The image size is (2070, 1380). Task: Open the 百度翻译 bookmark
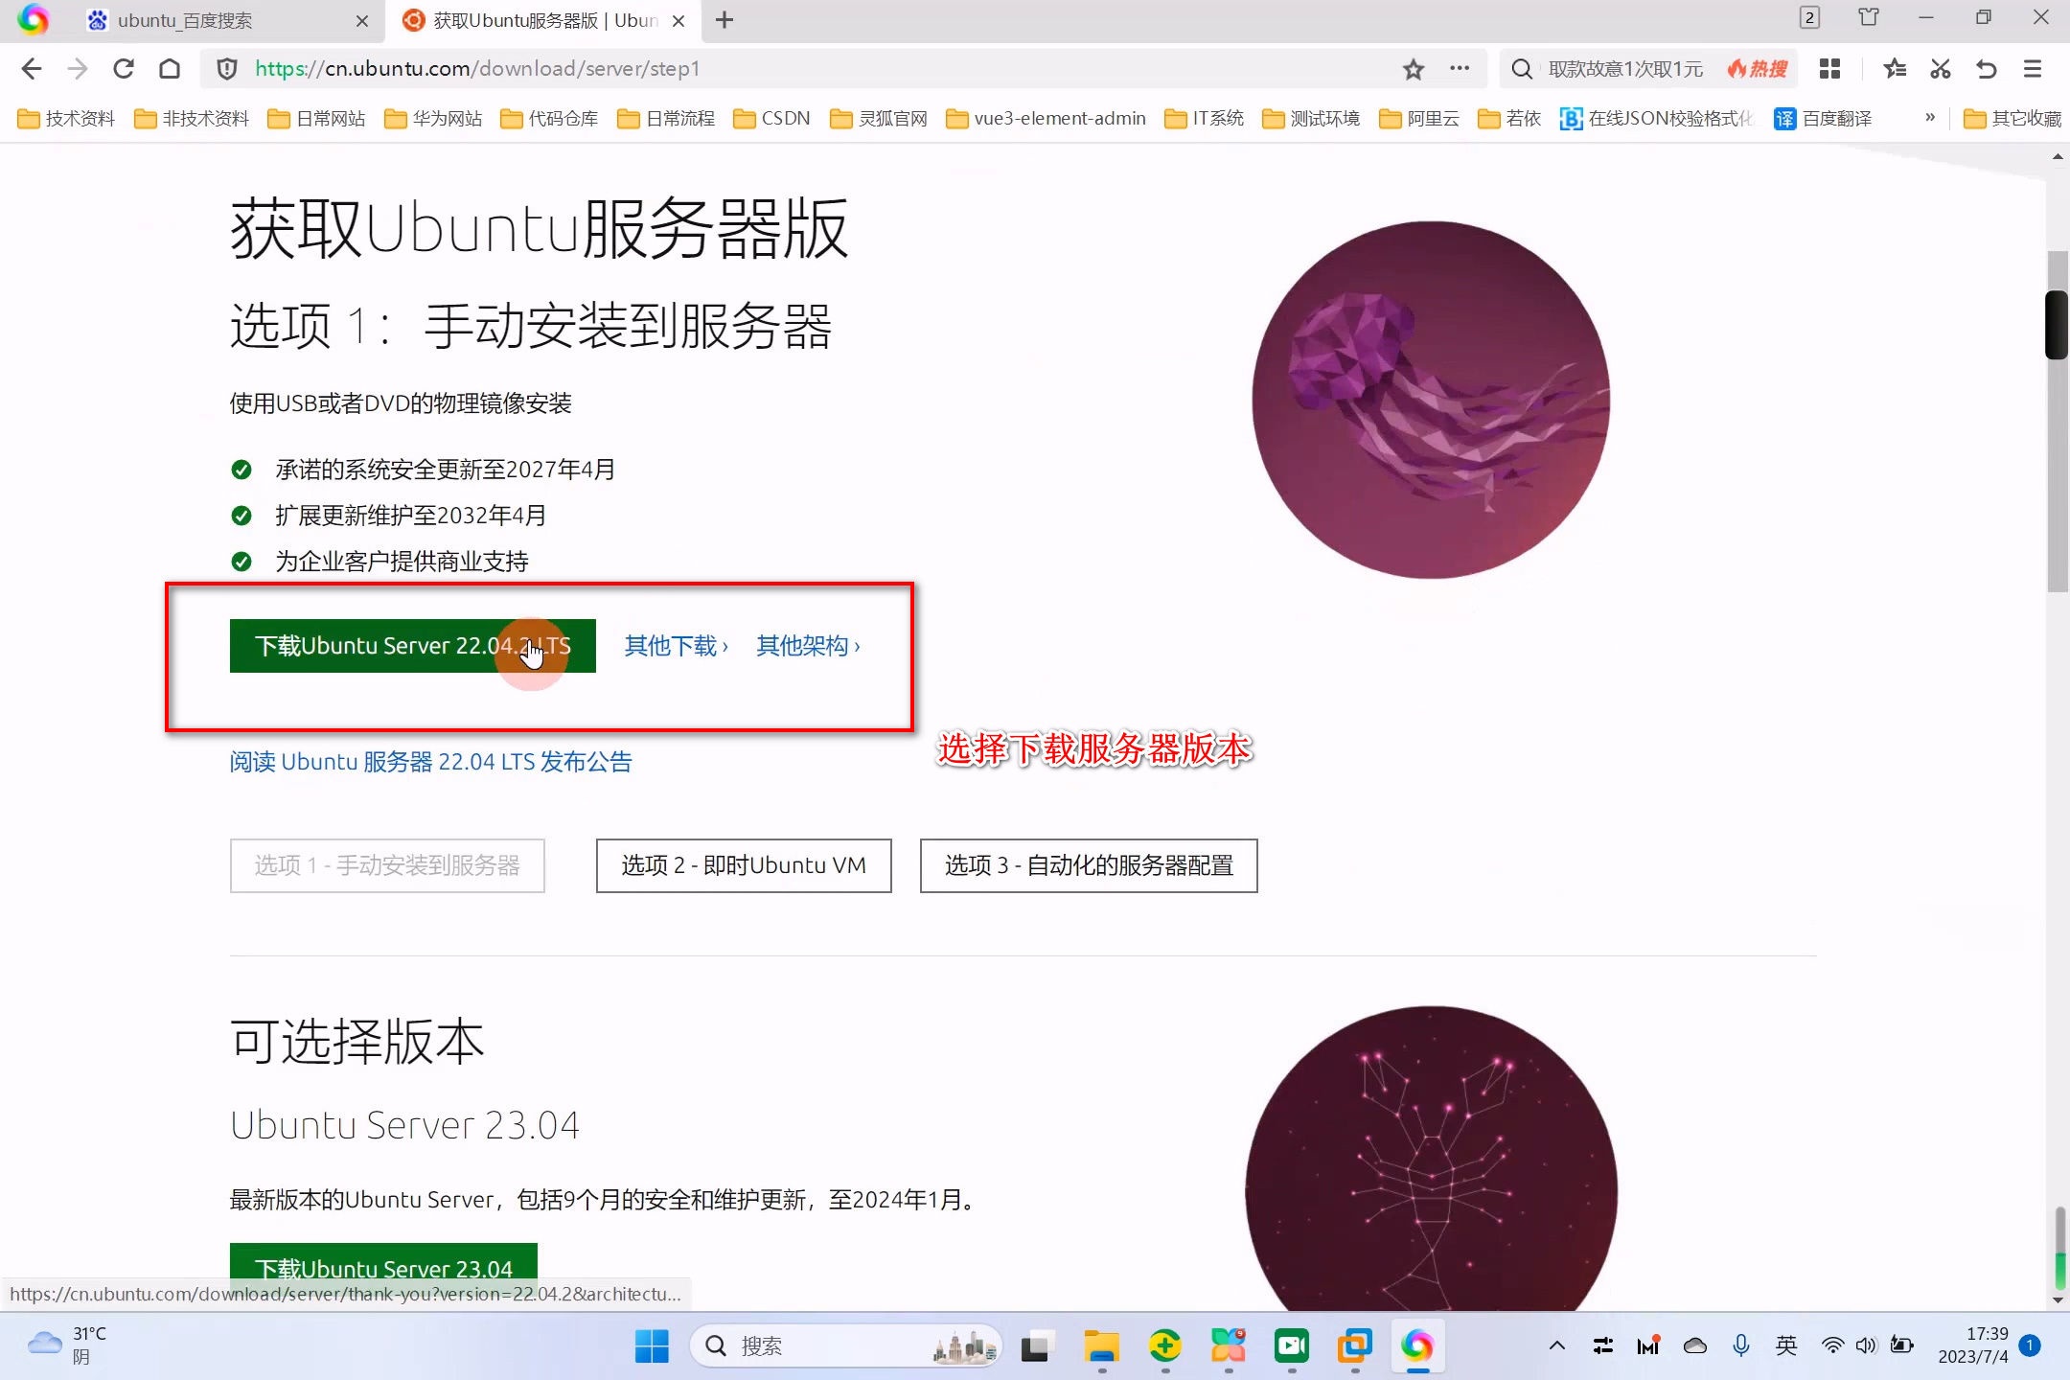(x=1823, y=119)
